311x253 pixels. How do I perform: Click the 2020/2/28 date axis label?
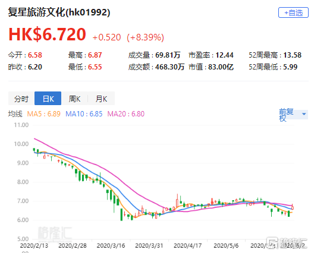pos(73,246)
